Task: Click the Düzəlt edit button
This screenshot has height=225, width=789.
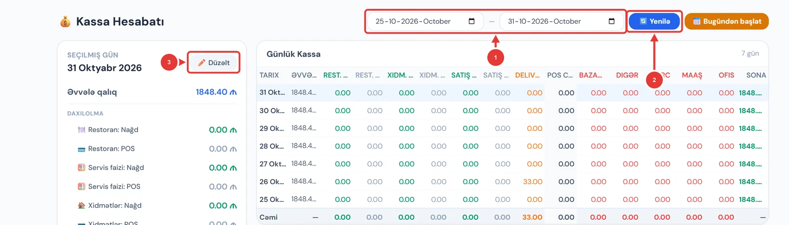Action: click(x=214, y=63)
